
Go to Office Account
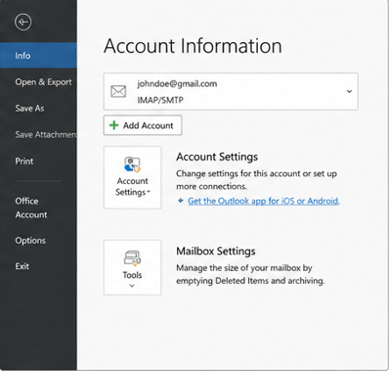pos(31,208)
